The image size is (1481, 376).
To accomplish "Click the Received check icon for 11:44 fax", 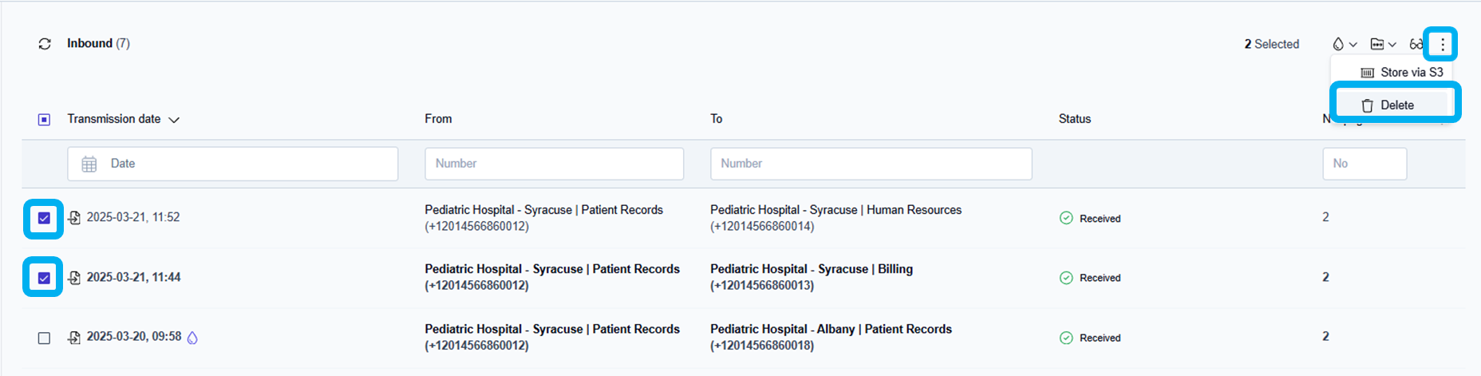I will point(1066,278).
